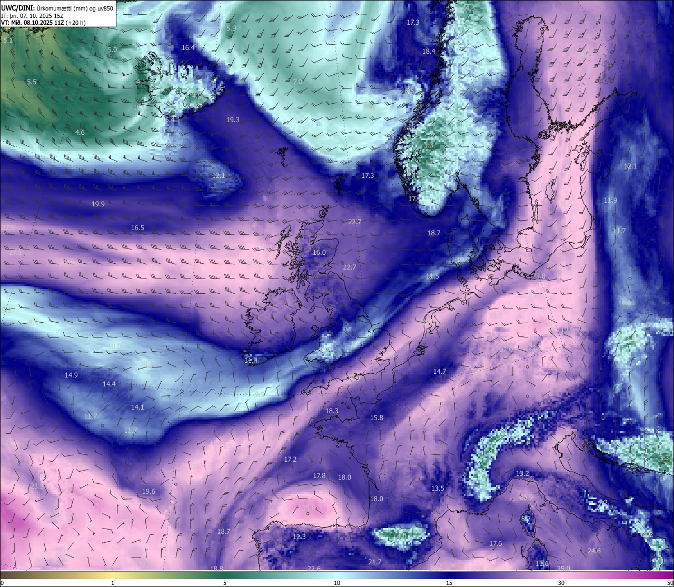Viewport: 674px width, 587px height.
Task: Click the 30 tick label on the color scale
Action: click(x=561, y=583)
